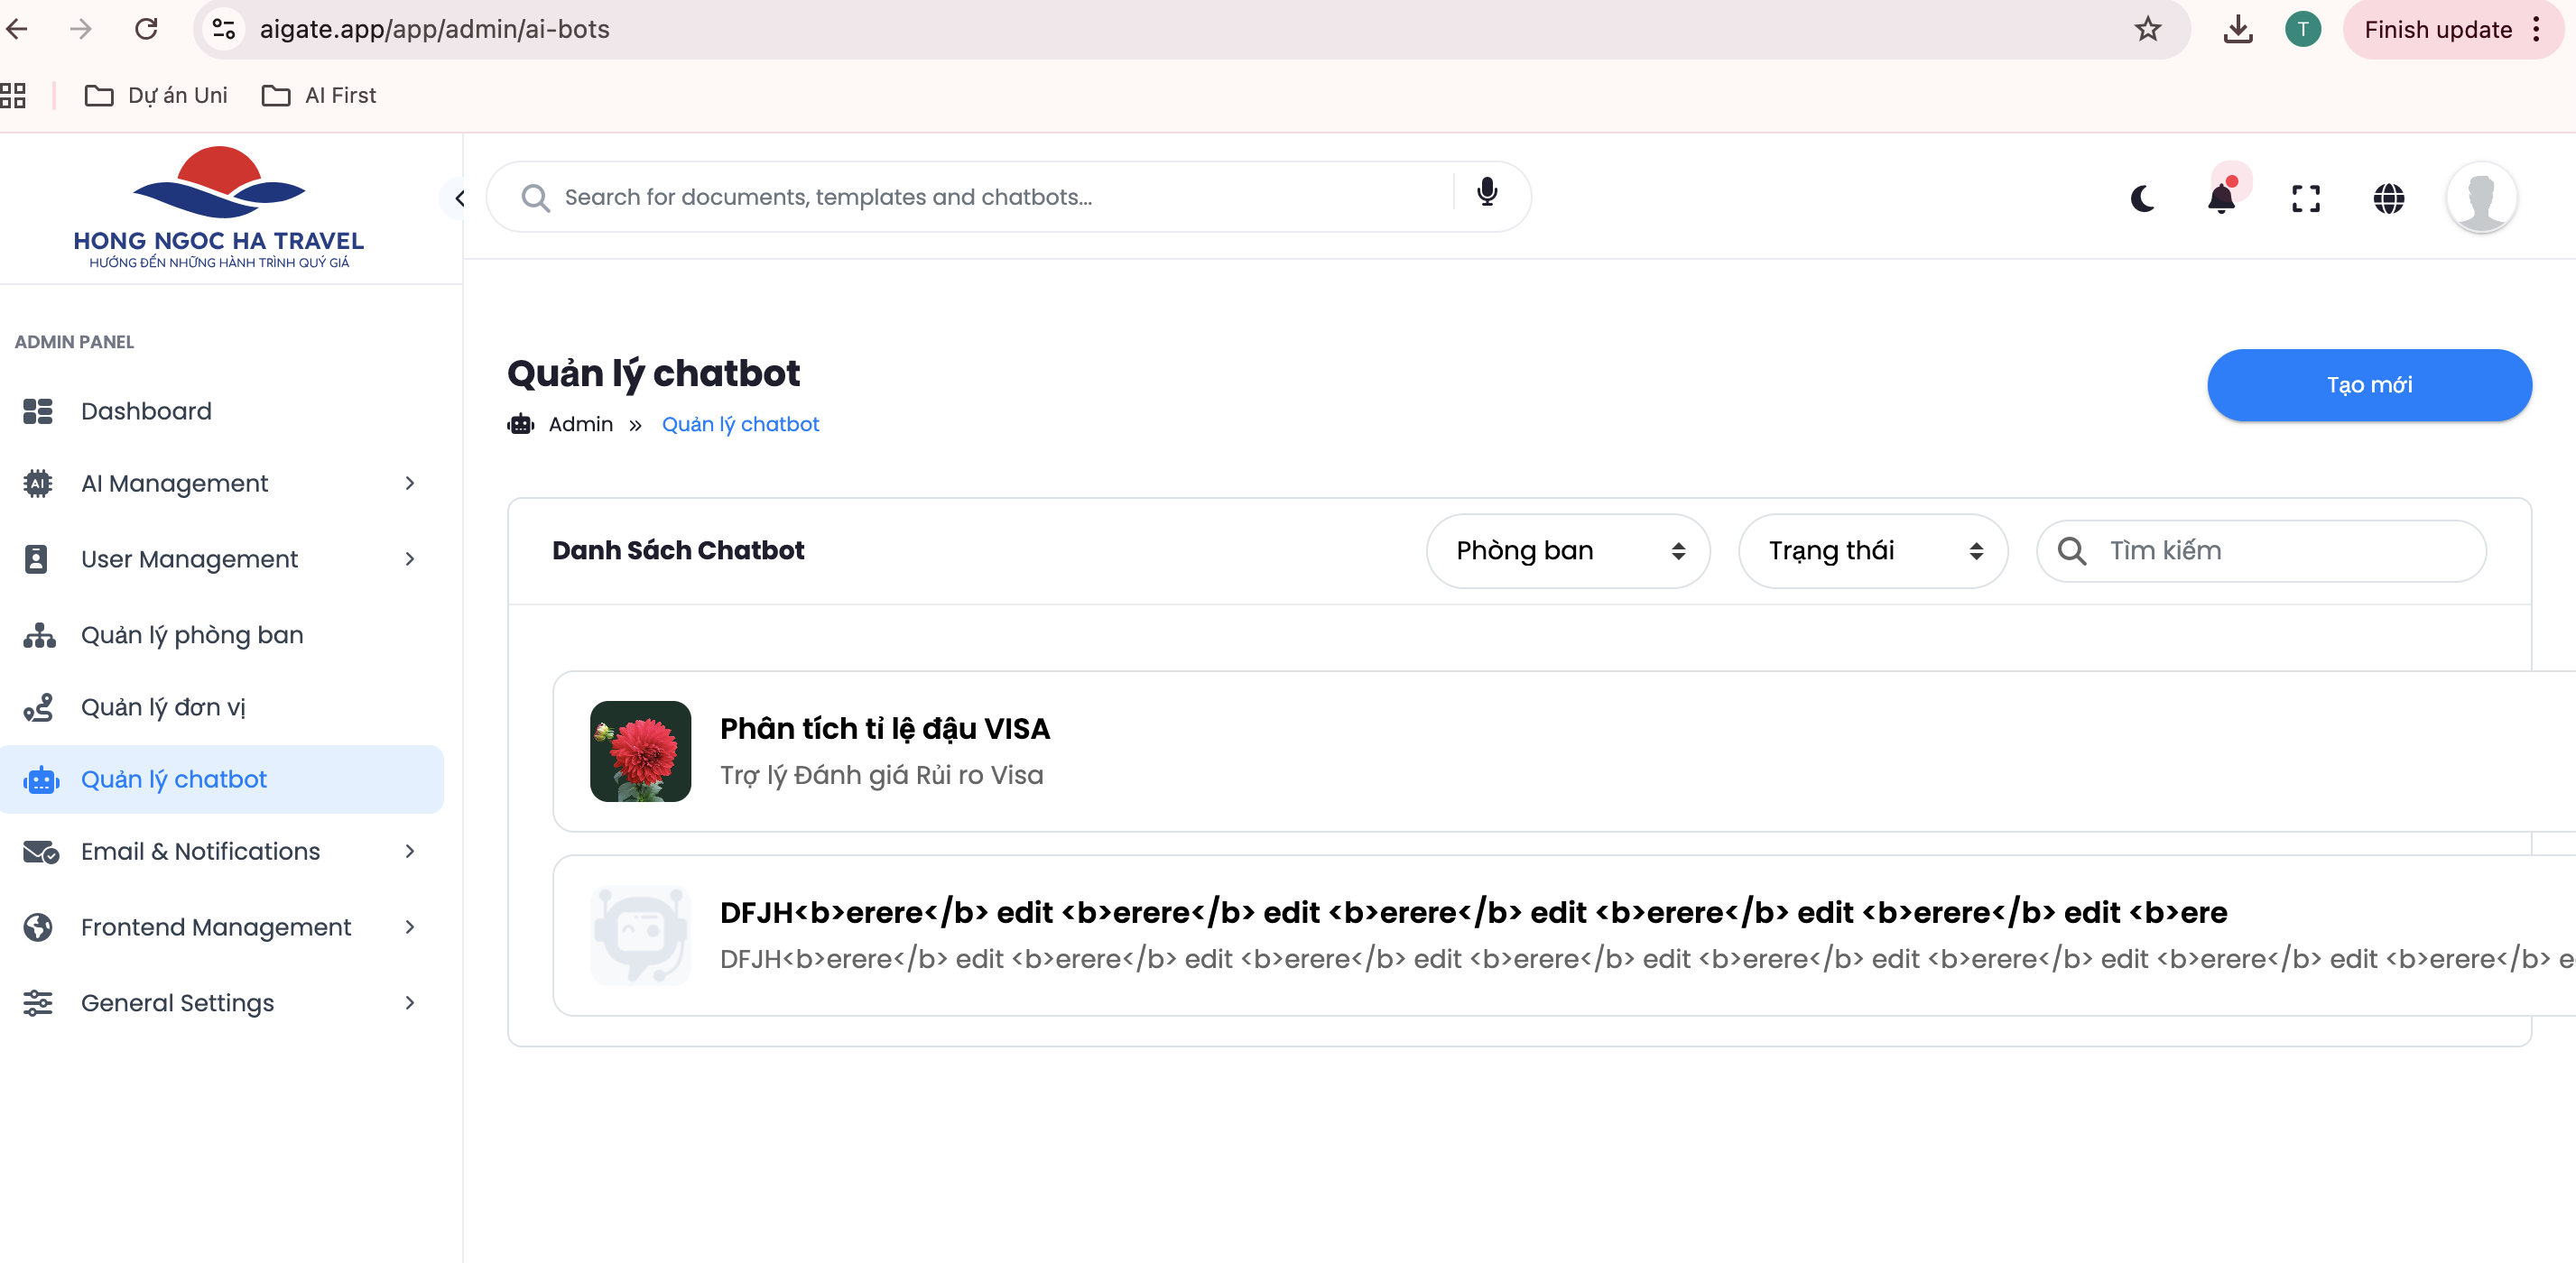Collapse the sidebar with the arrow
Screen dimensions: 2576x1263
pos(459,198)
